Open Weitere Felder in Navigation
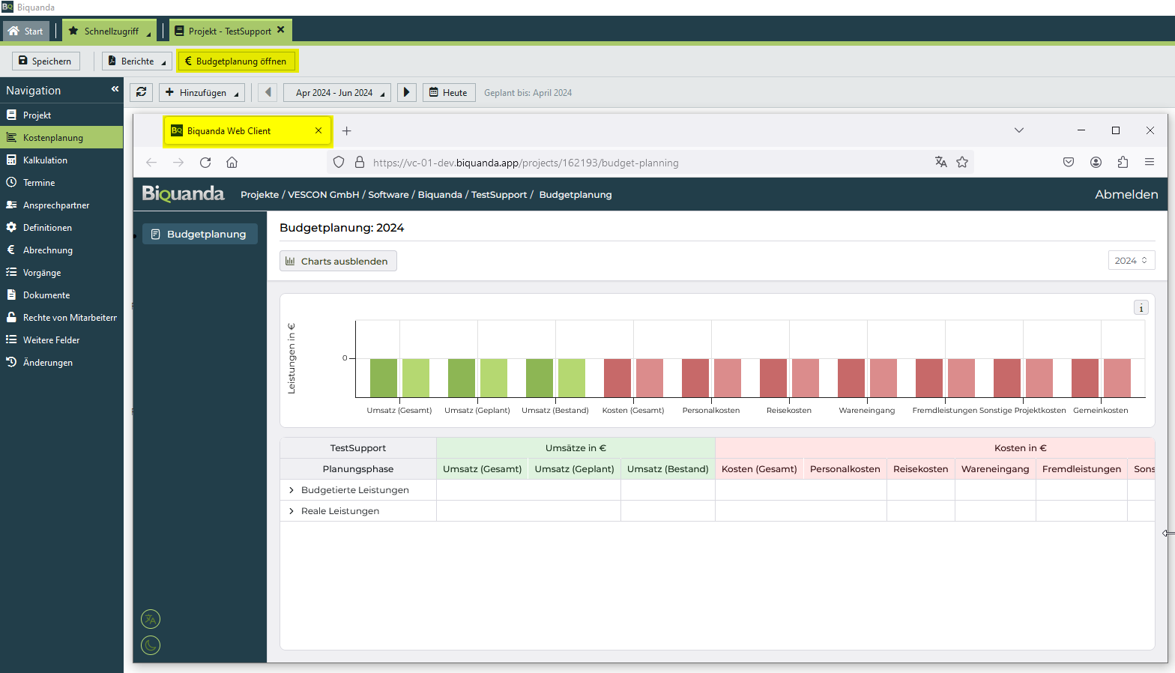 click(x=61, y=339)
